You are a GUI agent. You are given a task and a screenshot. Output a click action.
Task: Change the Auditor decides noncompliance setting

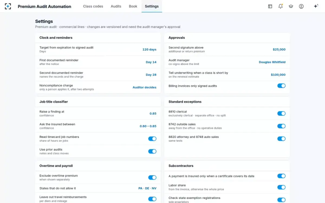144,87
